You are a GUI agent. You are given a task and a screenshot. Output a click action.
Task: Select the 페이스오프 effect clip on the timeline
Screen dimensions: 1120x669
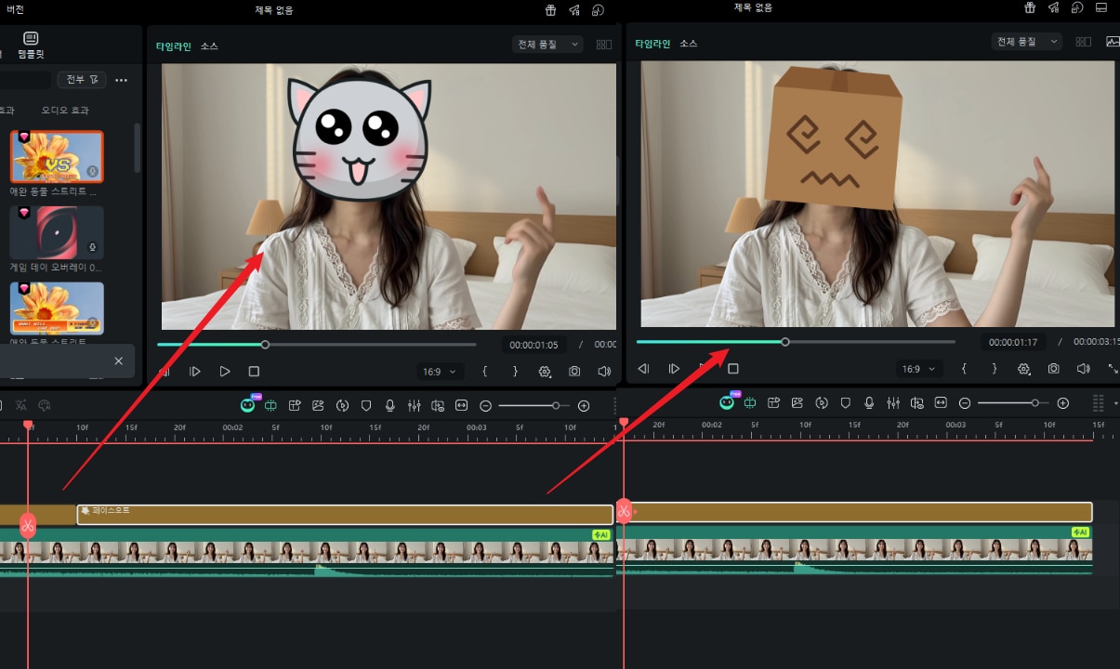pyautogui.click(x=345, y=514)
